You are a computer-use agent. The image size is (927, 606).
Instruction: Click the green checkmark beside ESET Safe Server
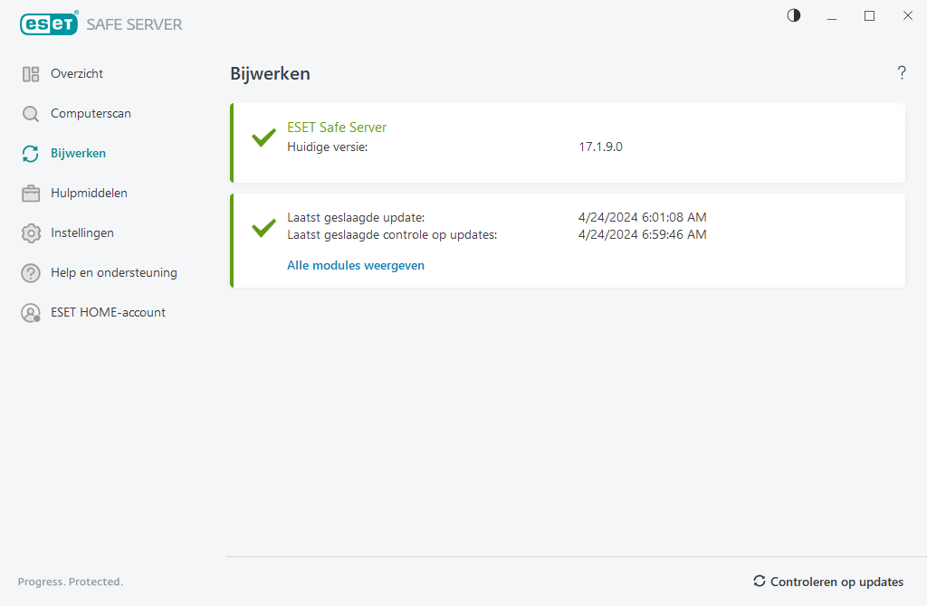click(x=263, y=137)
